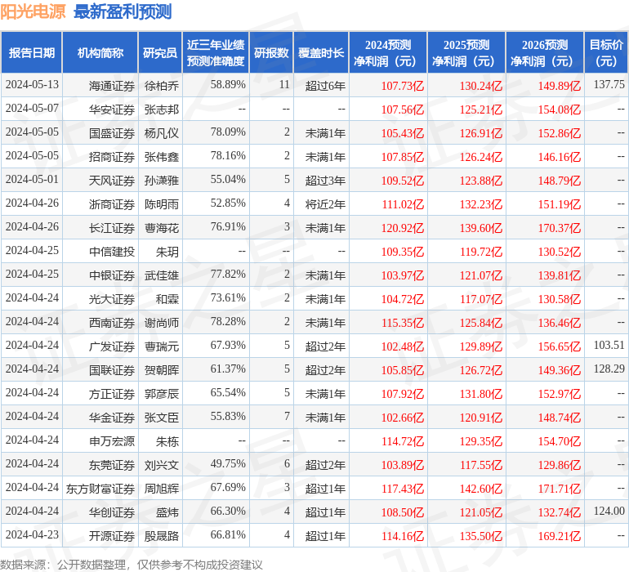Click target price 124.00
The width and height of the screenshot is (629, 572).
[609, 511]
